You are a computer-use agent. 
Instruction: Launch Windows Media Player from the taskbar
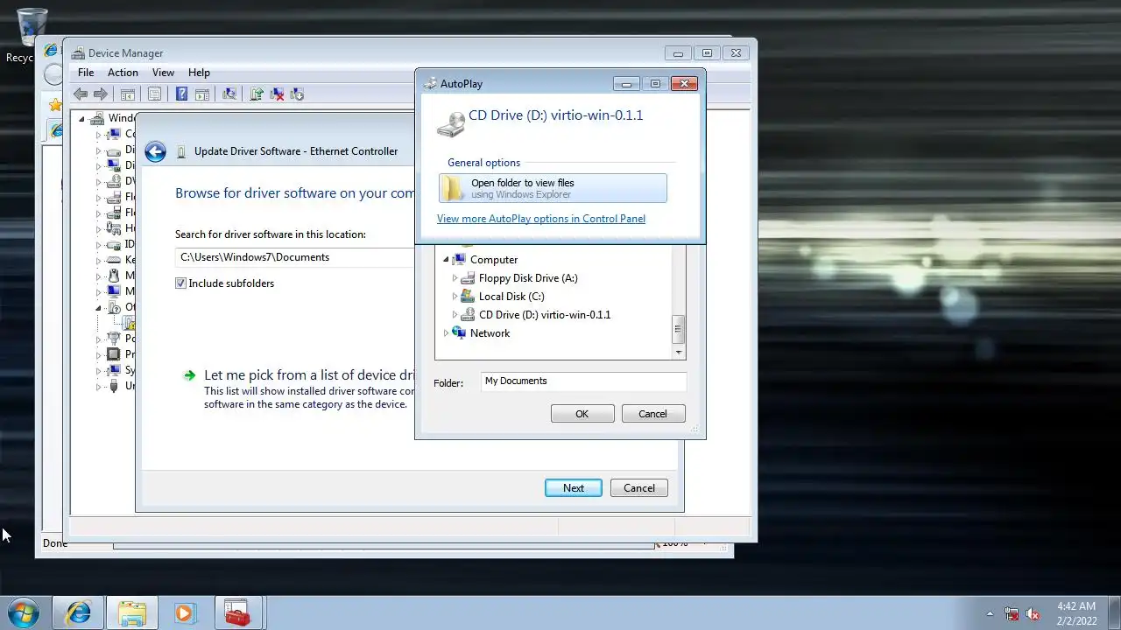184,612
